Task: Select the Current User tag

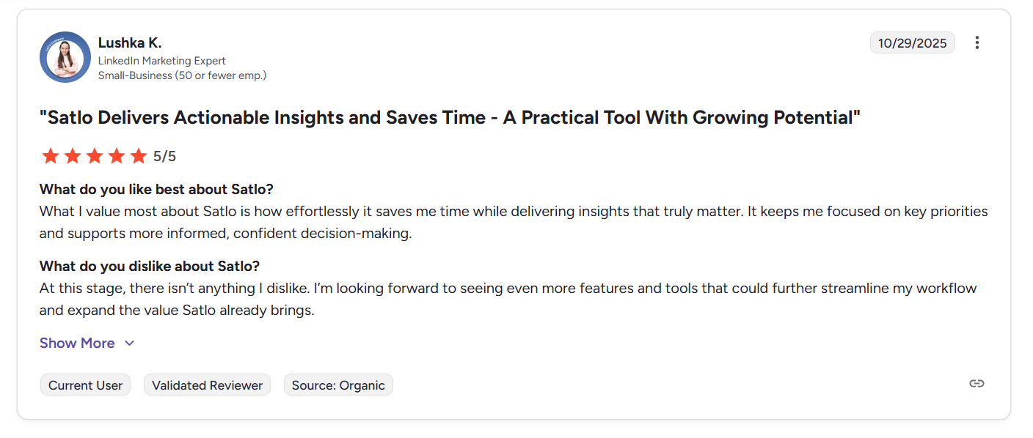Action: coord(85,385)
